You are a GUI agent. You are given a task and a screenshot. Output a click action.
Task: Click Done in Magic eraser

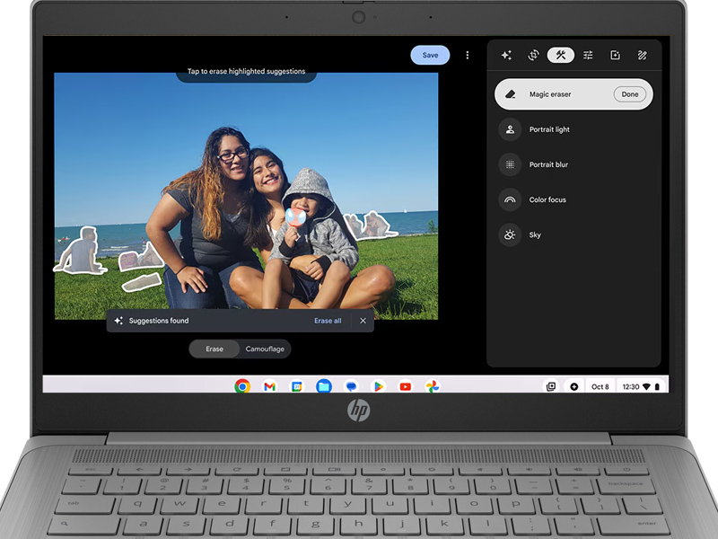click(x=630, y=94)
